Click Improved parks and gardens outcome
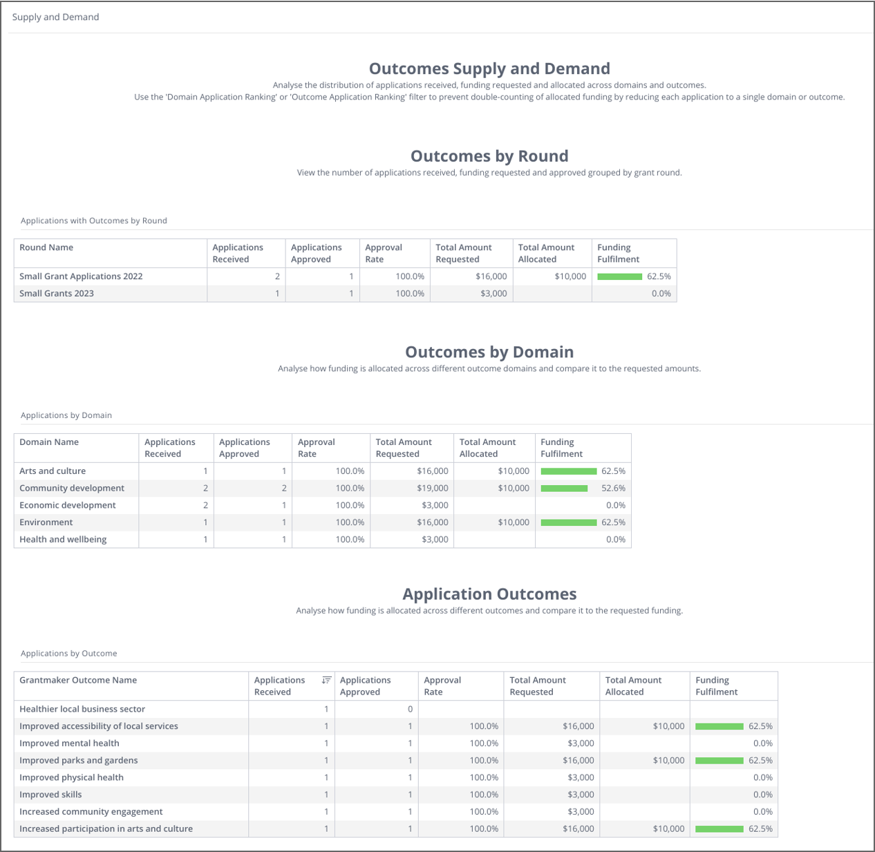Image resolution: width=875 pixels, height=852 pixels. [x=79, y=761]
